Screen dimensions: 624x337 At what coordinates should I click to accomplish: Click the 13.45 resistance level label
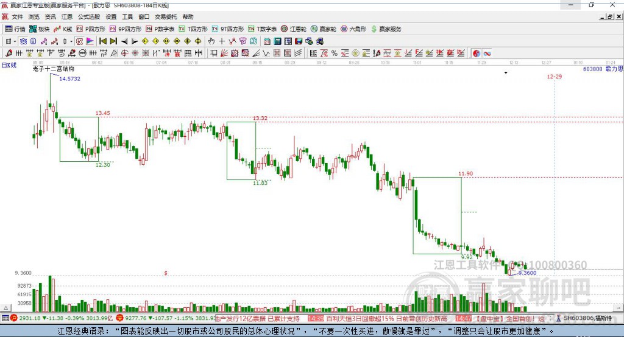[102, 113]
